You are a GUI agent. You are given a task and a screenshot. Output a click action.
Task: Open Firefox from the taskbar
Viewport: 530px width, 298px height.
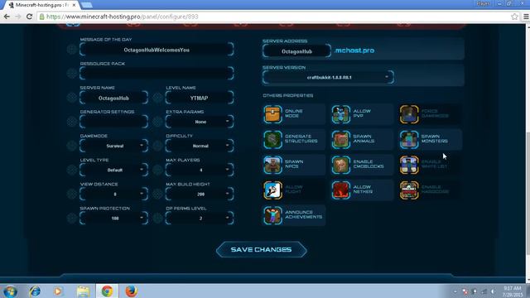click(x=131, y=291)
